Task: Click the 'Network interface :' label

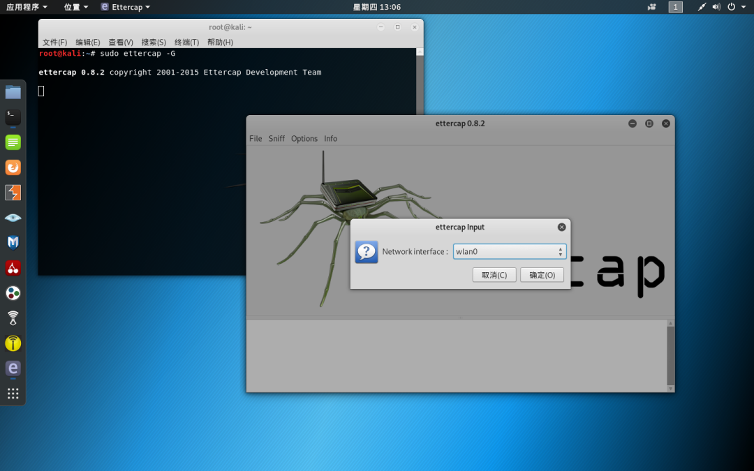Action: 415,251
